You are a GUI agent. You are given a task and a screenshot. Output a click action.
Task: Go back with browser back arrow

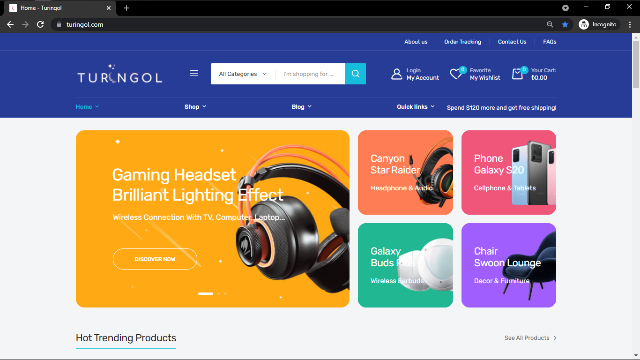coord(10,24)
